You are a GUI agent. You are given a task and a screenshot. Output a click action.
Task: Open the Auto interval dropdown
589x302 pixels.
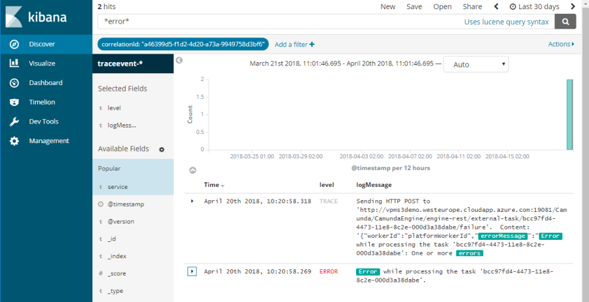pos(476,65)
